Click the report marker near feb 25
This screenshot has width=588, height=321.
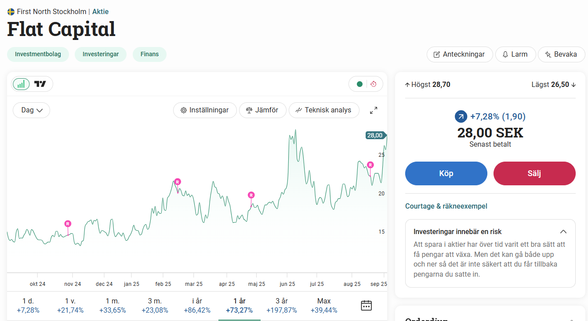point(178,182)
